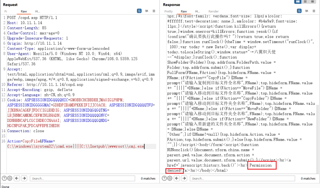Toggle non-printable characters \n in Request panel

coord(146,11)
